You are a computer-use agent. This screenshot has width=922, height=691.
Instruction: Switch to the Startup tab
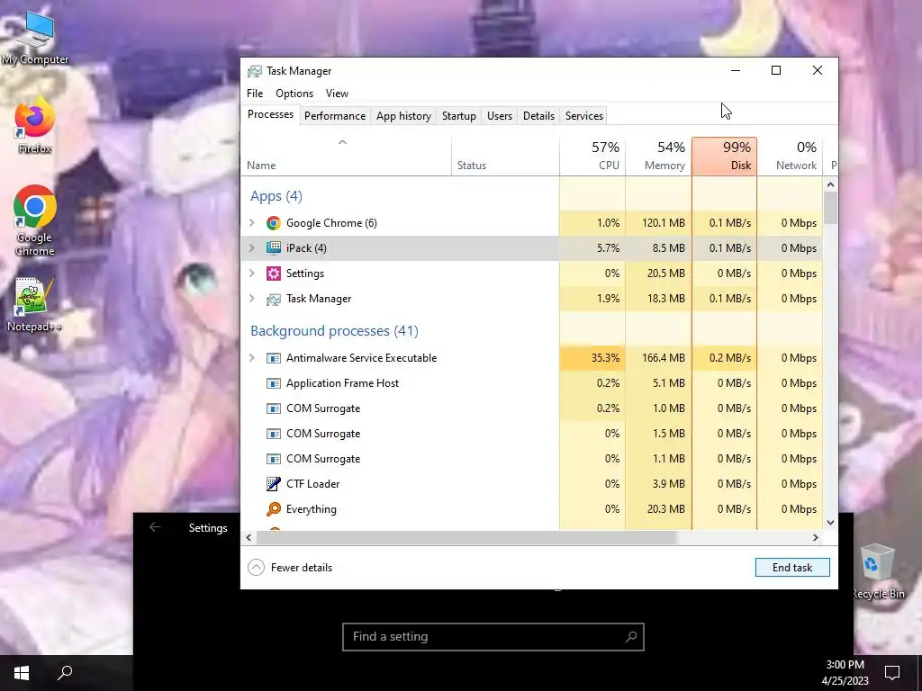(459, 116)
